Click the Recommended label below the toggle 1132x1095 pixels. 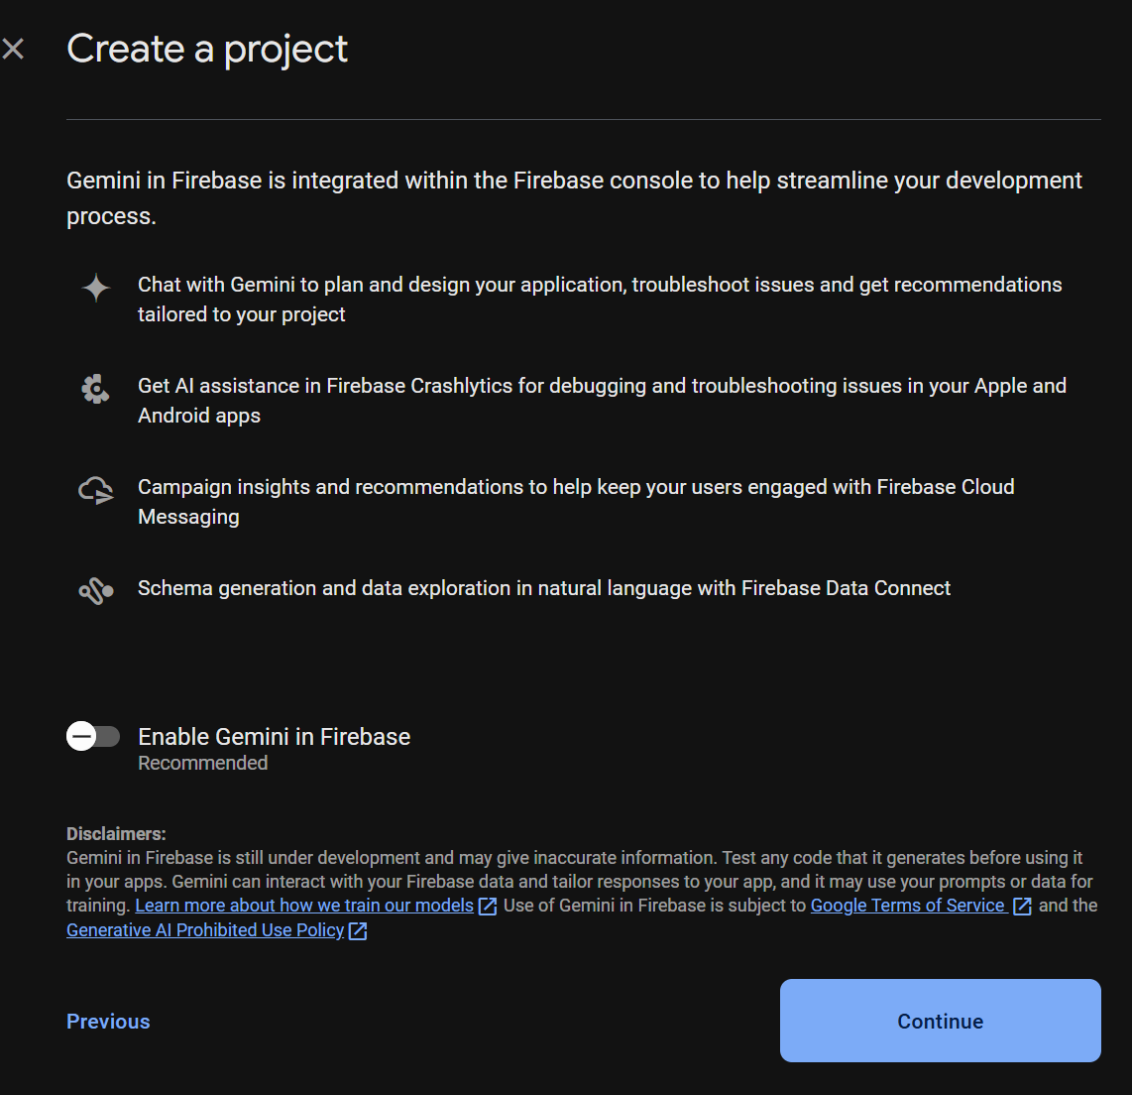point(202,763)
